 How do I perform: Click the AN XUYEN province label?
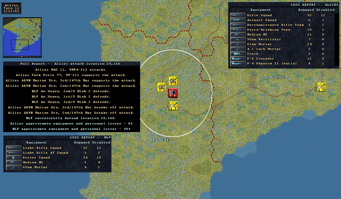coord(162,140)
